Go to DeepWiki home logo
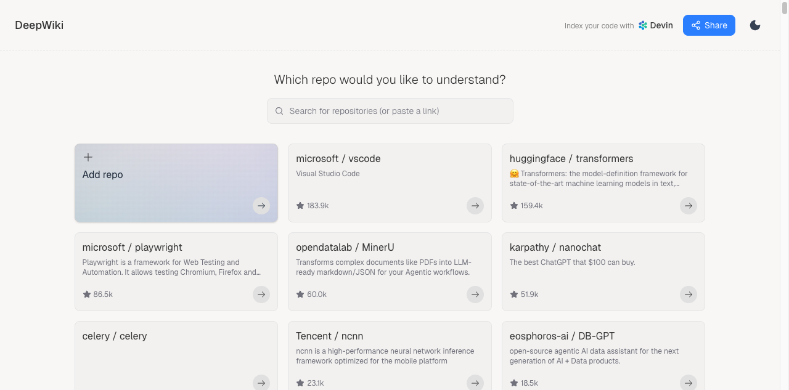This screenshot has width=789, height=390. click(39, 25)
